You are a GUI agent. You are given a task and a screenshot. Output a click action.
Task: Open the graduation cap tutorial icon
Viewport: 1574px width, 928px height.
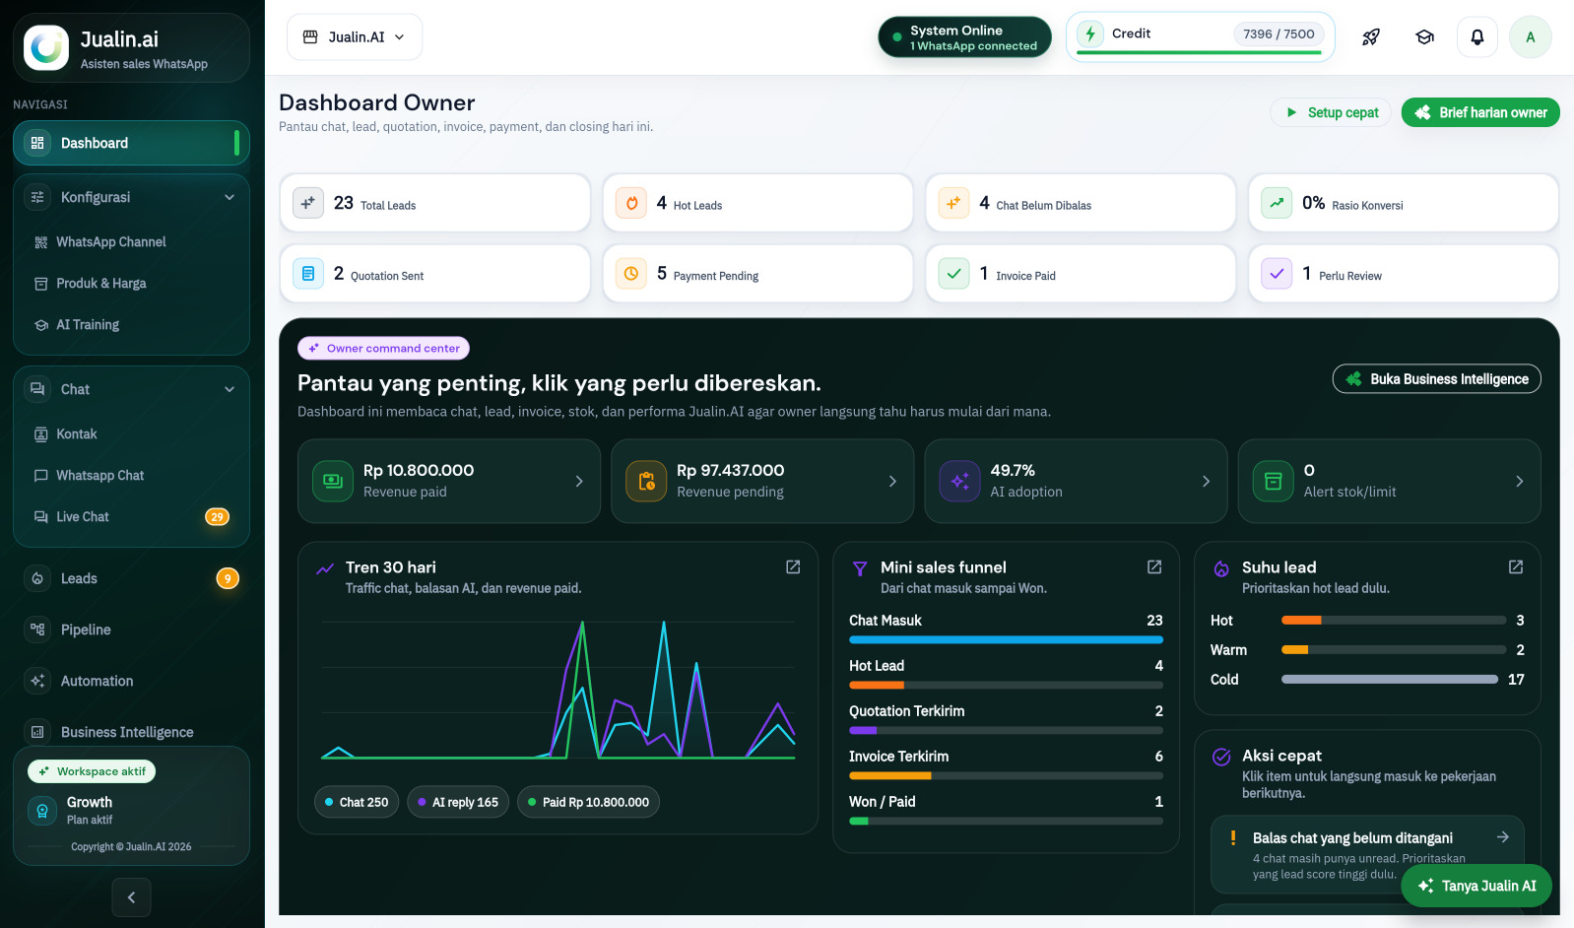click(x=1424, y=37)
